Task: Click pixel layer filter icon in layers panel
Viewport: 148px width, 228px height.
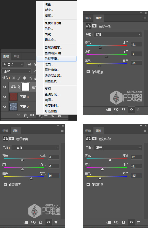Action: point(29,64)
